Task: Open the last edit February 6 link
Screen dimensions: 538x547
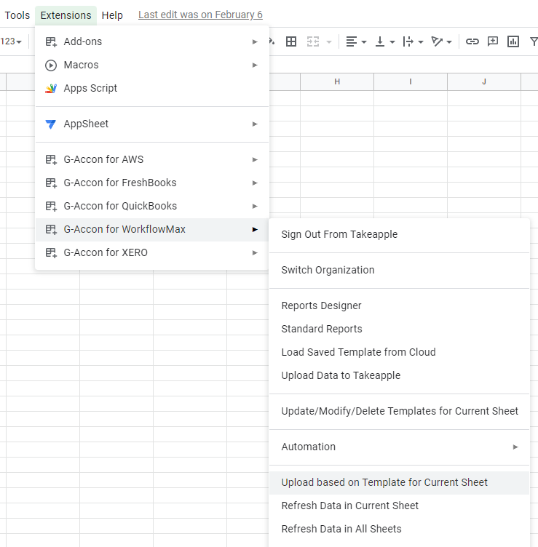Action: click(x=200, y=15)
